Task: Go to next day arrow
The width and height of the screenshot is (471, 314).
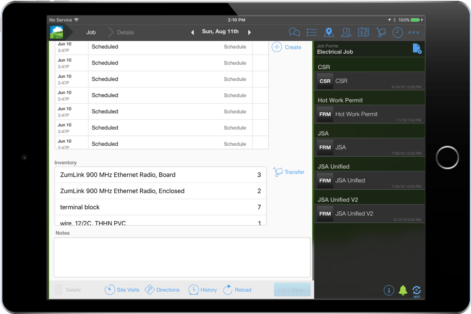Action: click(249, 32)
